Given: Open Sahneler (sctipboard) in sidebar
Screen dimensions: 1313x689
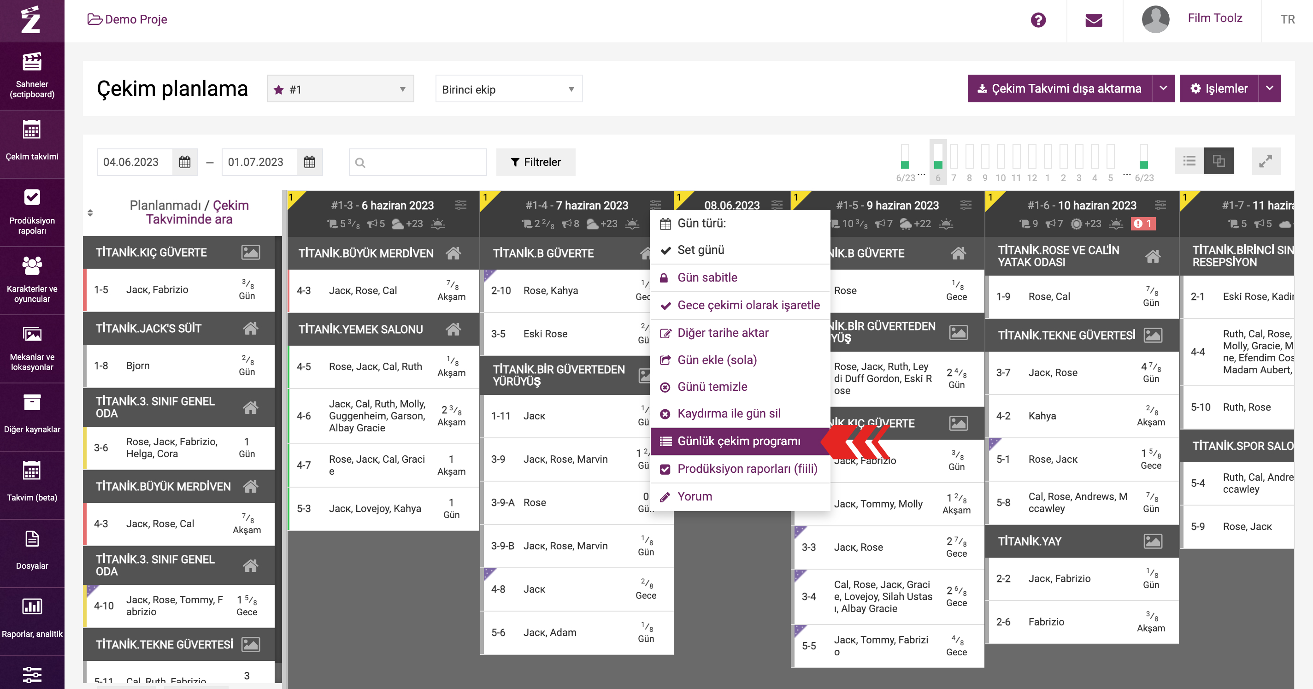Looking at the screenshot, I should (32, 76).
